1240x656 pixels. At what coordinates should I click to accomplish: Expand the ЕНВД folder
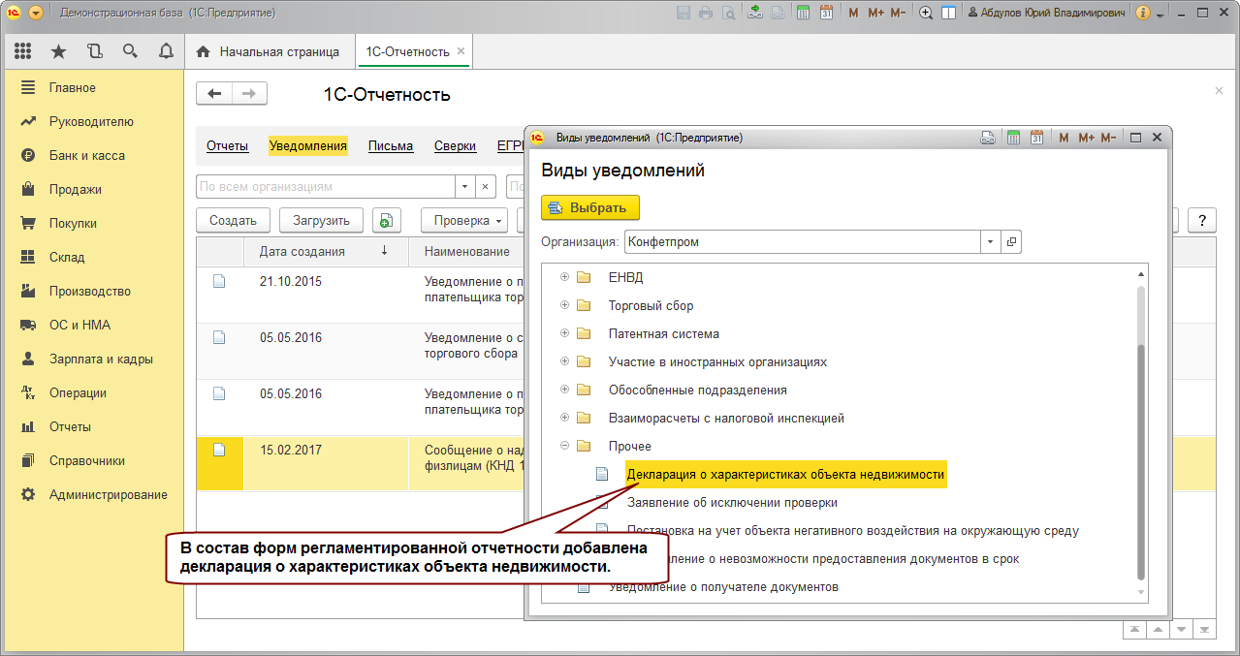564,277
